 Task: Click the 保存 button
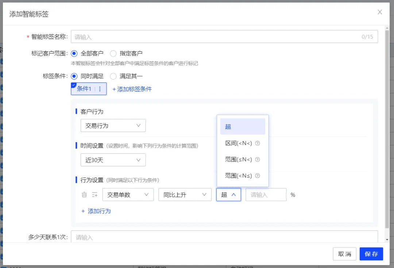click(x=371, y=254)
